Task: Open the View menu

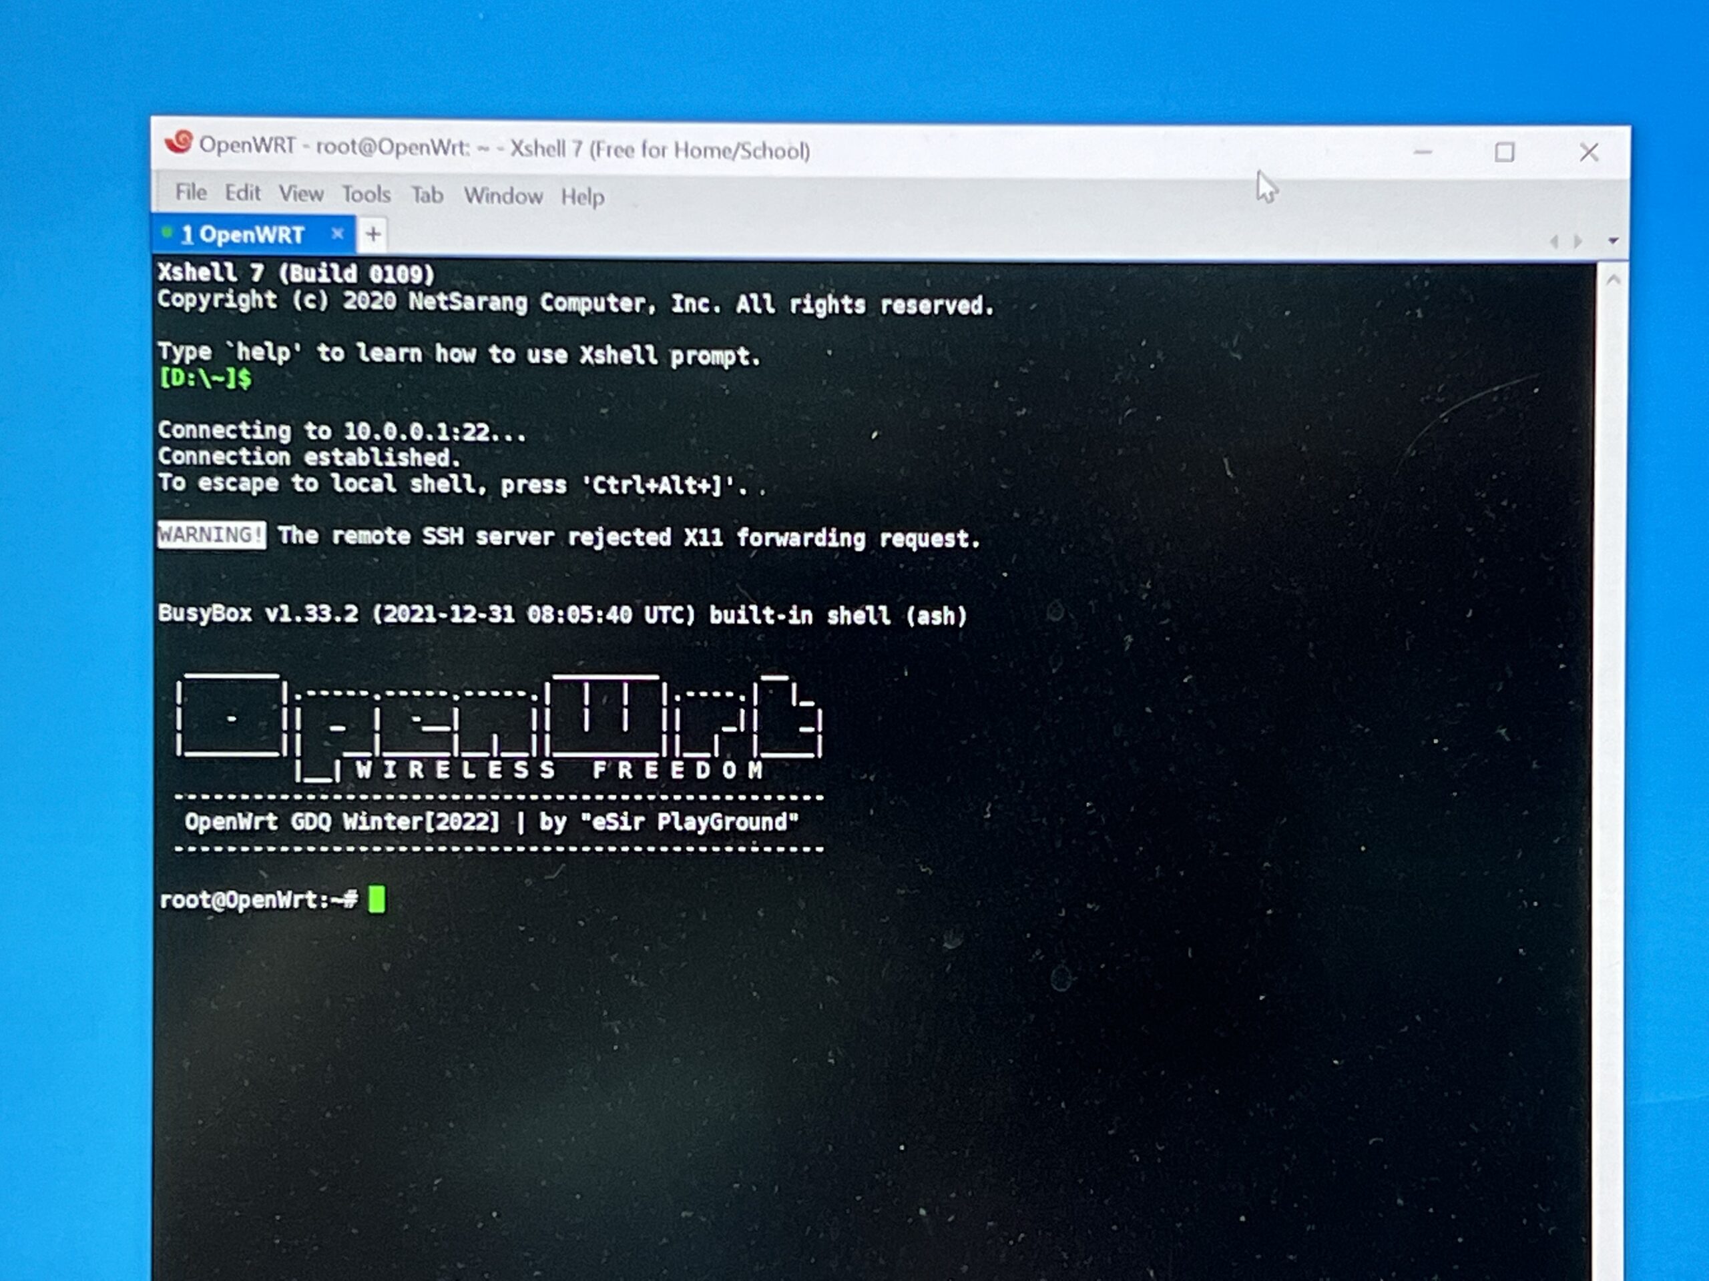Action: click(300, 193)
